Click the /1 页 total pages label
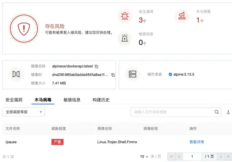This screenshot has width=232, height=162. [x=210, y=157]
